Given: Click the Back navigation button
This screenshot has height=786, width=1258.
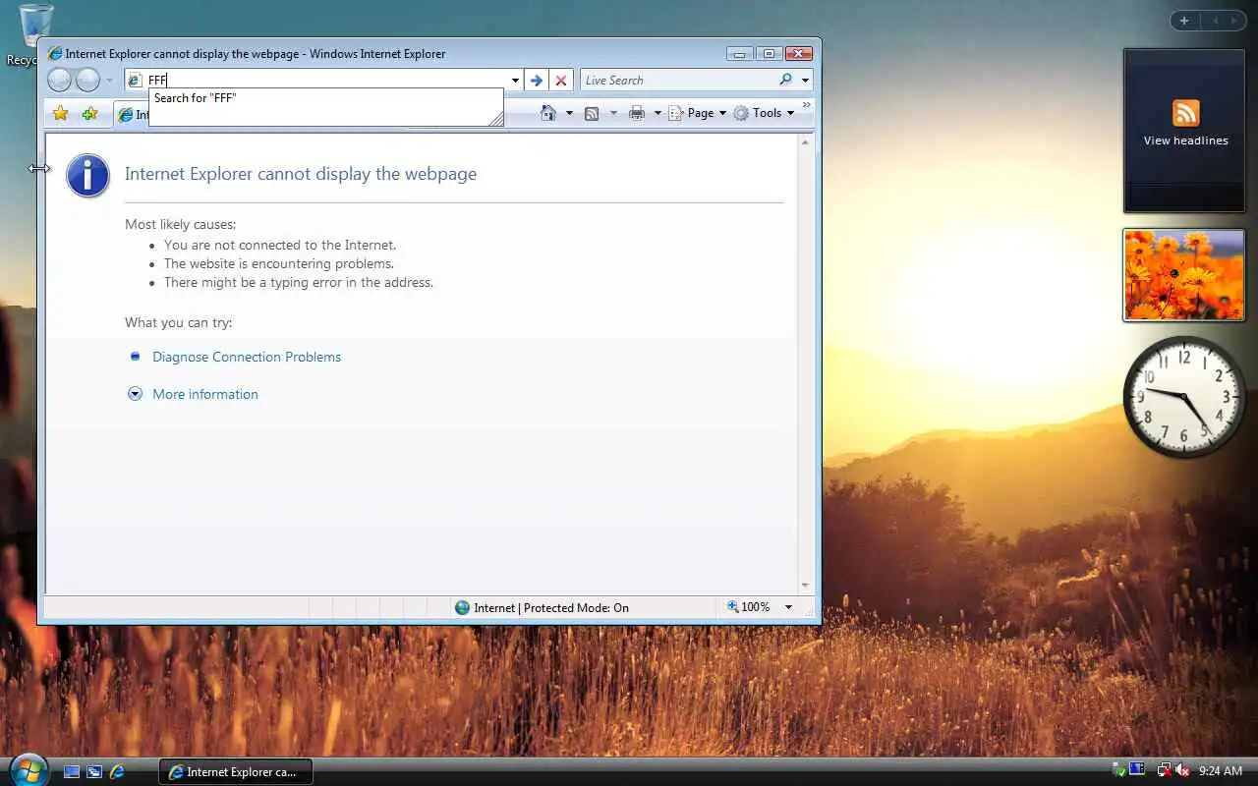Looking at the screenshot, I should coord(60,81).
